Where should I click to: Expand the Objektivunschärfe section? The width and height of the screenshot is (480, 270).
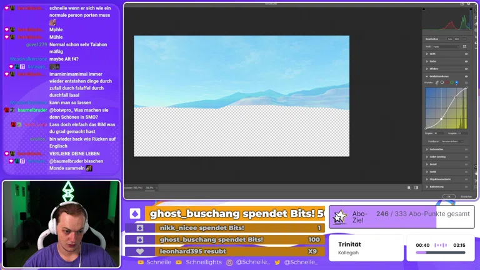point(427,179)
